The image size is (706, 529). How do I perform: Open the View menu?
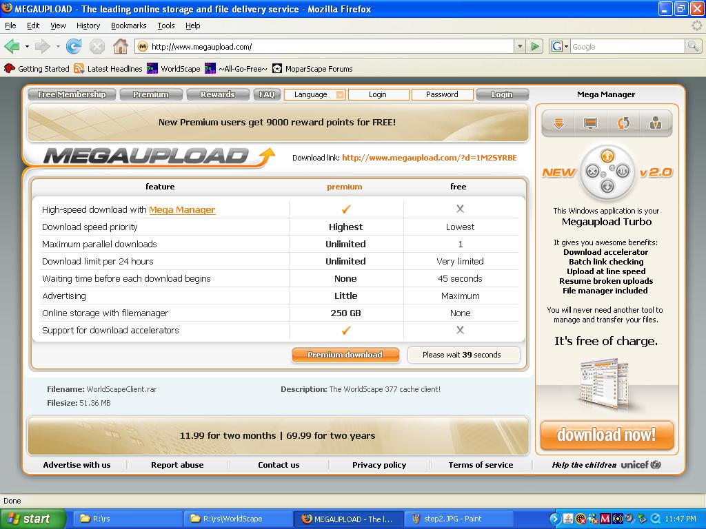pyautogui.click(x=58, y=25)
